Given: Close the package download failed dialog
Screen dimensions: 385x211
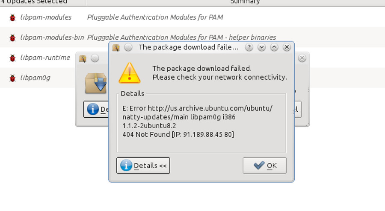Looking at the screenshot, I should coord(287,47).
